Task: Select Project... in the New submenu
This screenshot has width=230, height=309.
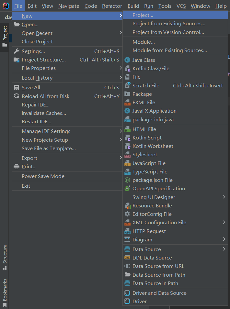Action: coord(143,15)
